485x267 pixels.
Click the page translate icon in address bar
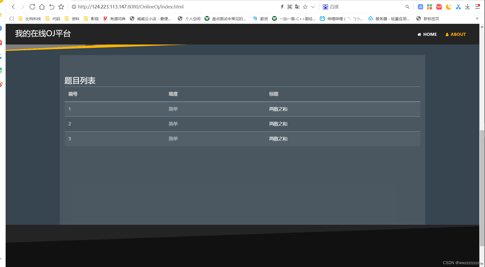298,7
